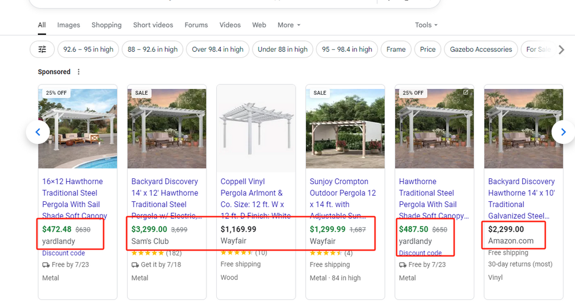Click the previous carousel arrow button

point(38,132)
